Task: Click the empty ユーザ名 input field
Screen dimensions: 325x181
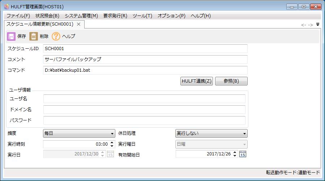Action: pos(145,99)
